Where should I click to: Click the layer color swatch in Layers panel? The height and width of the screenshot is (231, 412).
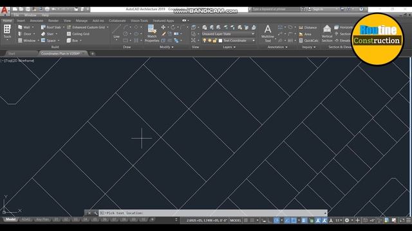coord(220,40)
